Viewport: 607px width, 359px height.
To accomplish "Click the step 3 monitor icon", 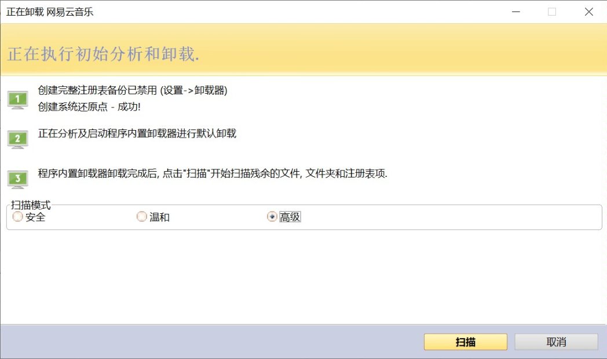I will [x=18, y=179].
